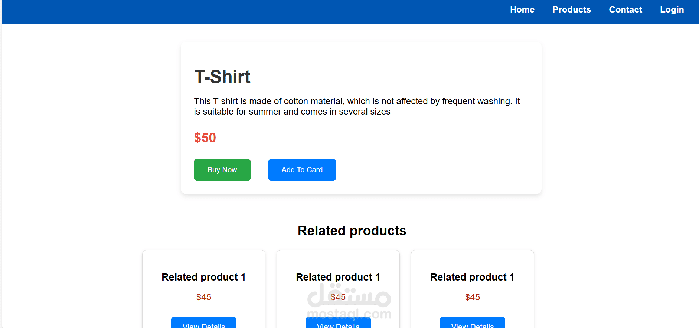Image resolution: width=699 pixels, height=328 pixels.
Task: Click the Add To Card button
Action: [x=302, y=170]
